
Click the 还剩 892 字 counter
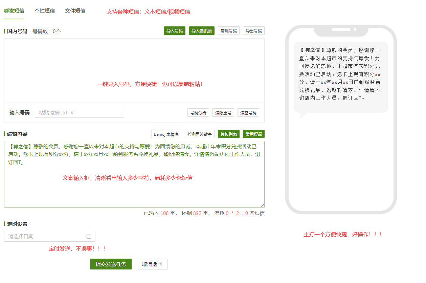tap(195, 213)
